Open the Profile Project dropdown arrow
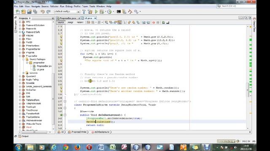This screenshot has width=270, height=151. point(113,12)
